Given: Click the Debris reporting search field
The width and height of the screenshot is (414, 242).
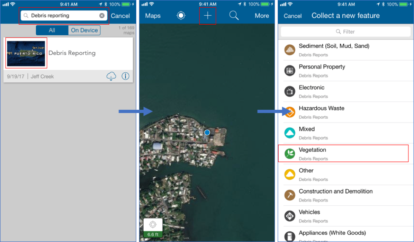Looking at the screenshot, I should (64, 16).
